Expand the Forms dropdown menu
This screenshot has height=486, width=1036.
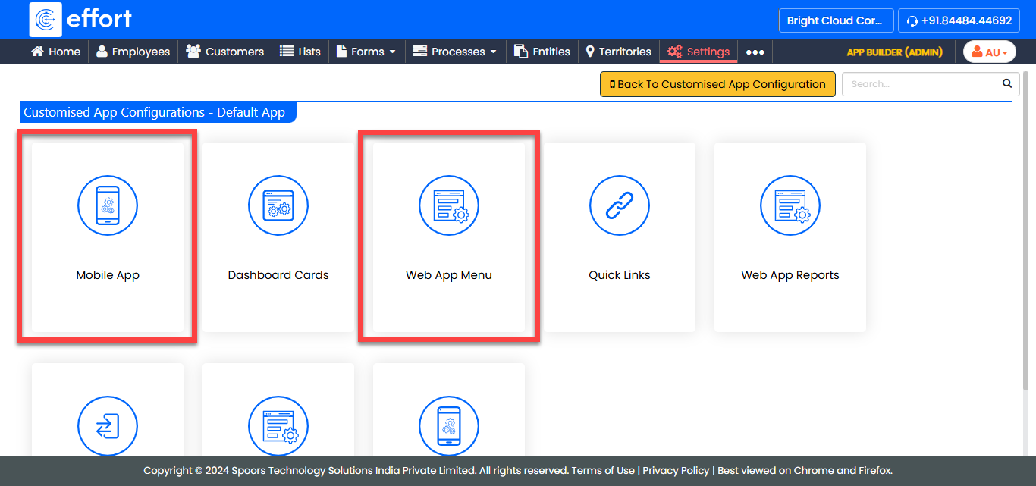366,52
